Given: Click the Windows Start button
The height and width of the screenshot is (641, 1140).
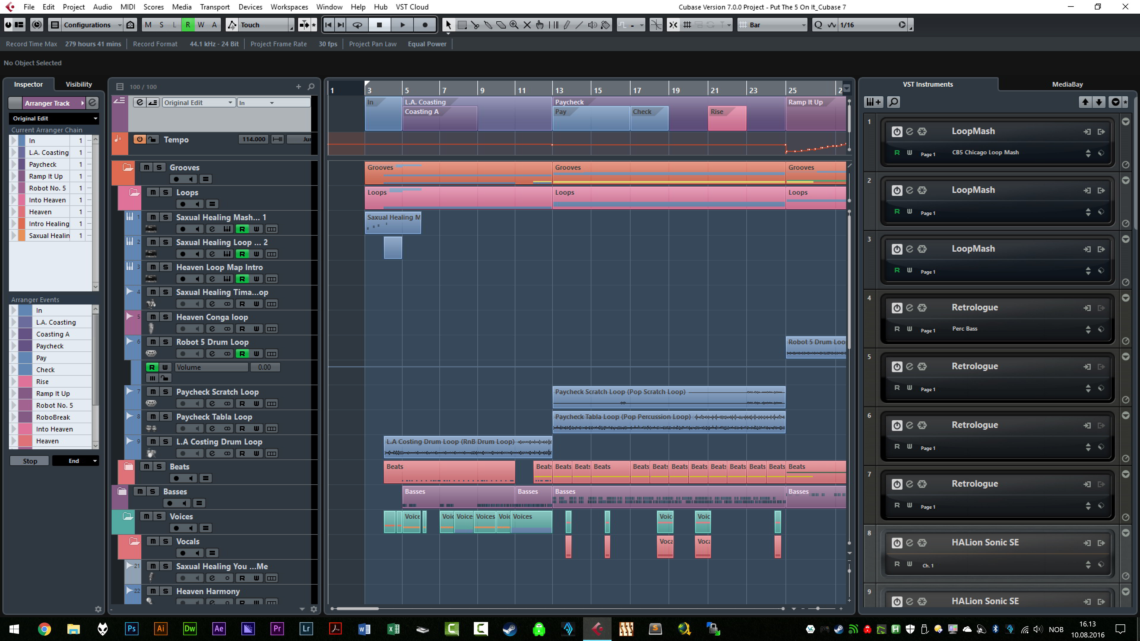Looking at the screenshot, I should coord(14,629).
